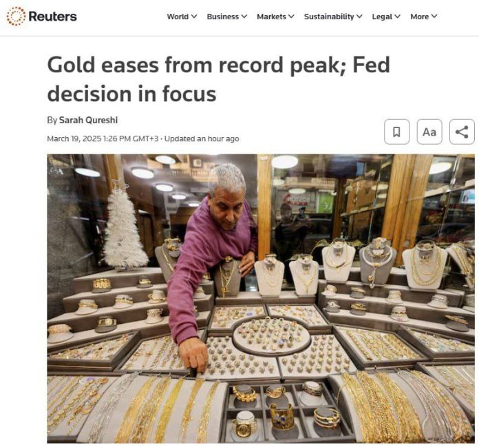
Task: Expand the Business menu chevron
Action: coord(244,17)
